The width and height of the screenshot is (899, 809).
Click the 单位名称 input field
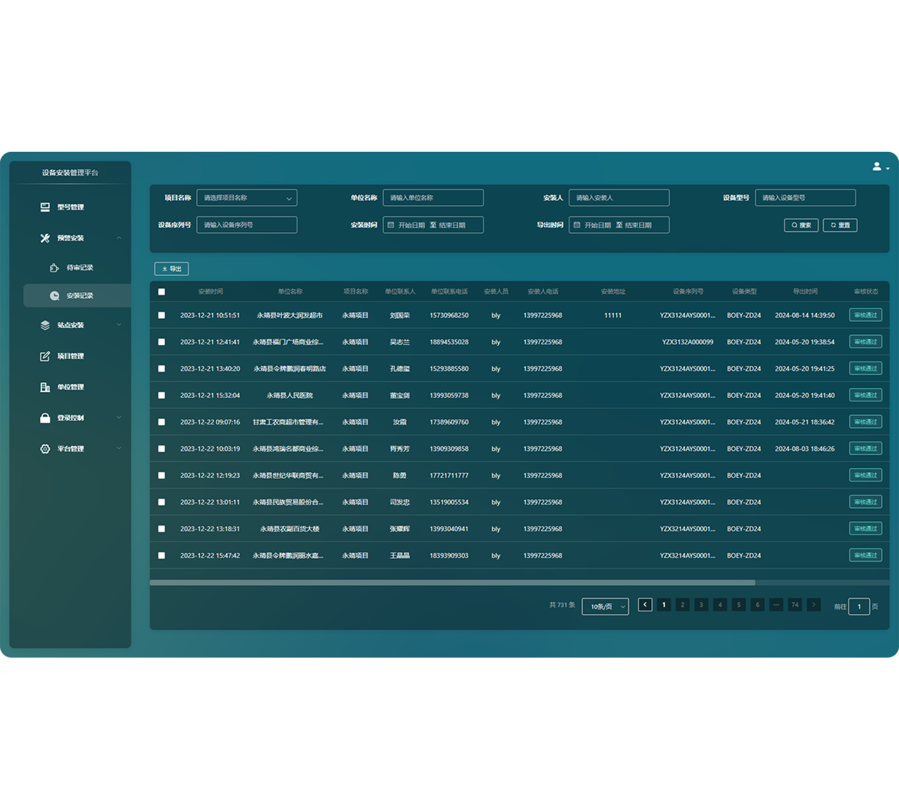point(432,198)
